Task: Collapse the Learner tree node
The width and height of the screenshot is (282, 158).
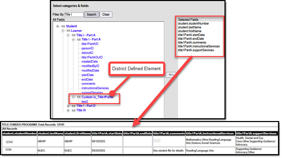Action: (63, 31)
